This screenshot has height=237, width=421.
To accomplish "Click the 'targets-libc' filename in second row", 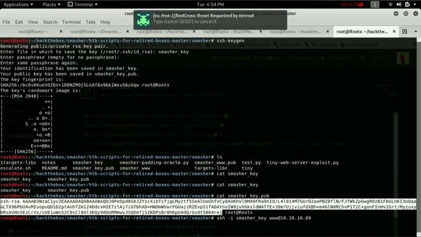I will pos(211,169).
